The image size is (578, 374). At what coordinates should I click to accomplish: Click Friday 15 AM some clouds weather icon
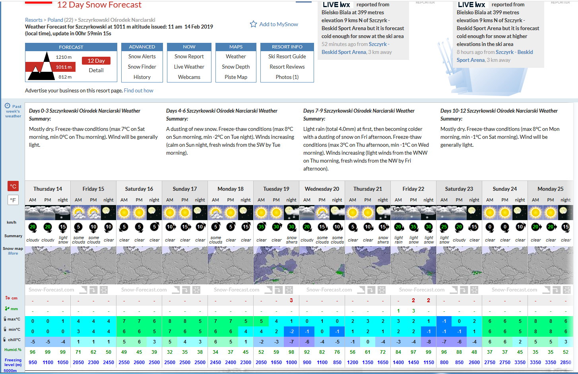point(78,213)
